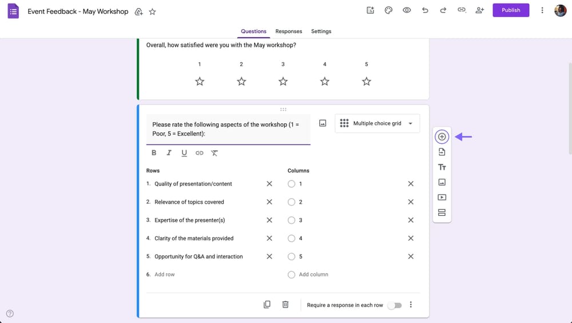Switch to the Responses tab
The width and height of the screenshot is (572, 323).
tap(288, 31)
